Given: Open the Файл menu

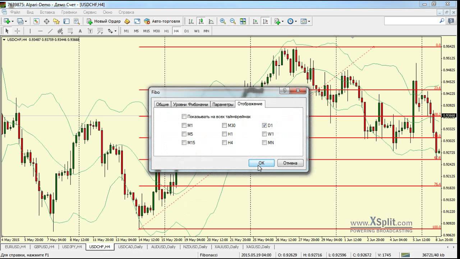Looking at the screenshot, I should [x=15, y=12].
